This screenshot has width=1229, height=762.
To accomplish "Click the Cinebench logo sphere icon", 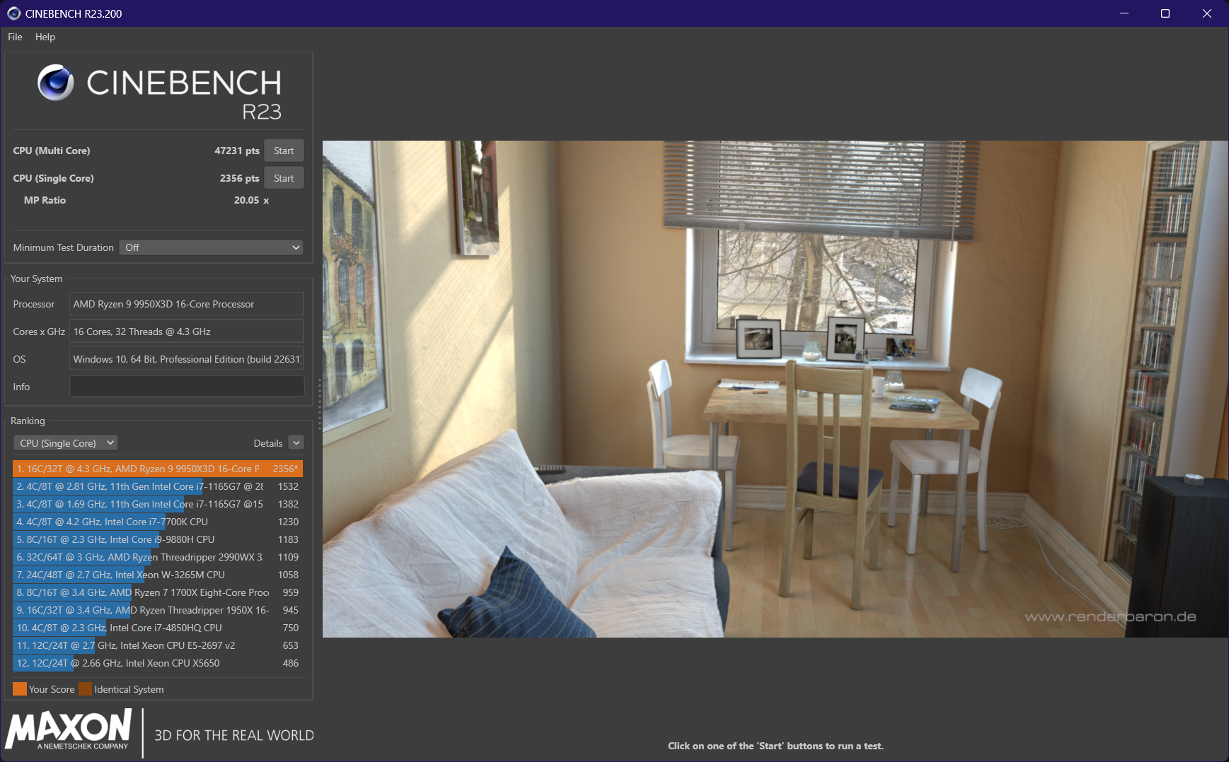I will 56,82.
